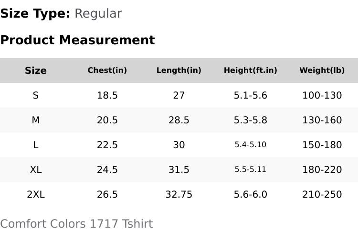Click the 180-220 weight cell
The height and width of the screenshot is (241, 358).
tap(322, 170)
